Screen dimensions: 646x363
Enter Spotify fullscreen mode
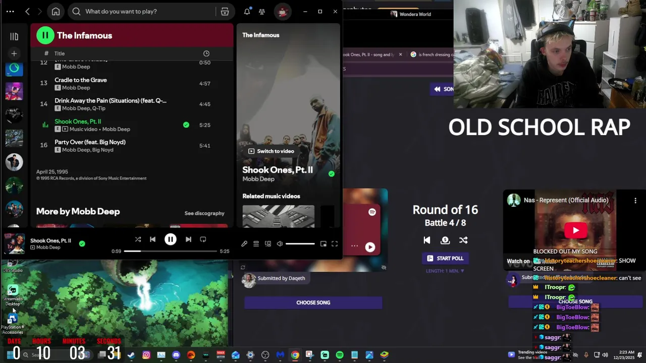(x=335, y=244)
